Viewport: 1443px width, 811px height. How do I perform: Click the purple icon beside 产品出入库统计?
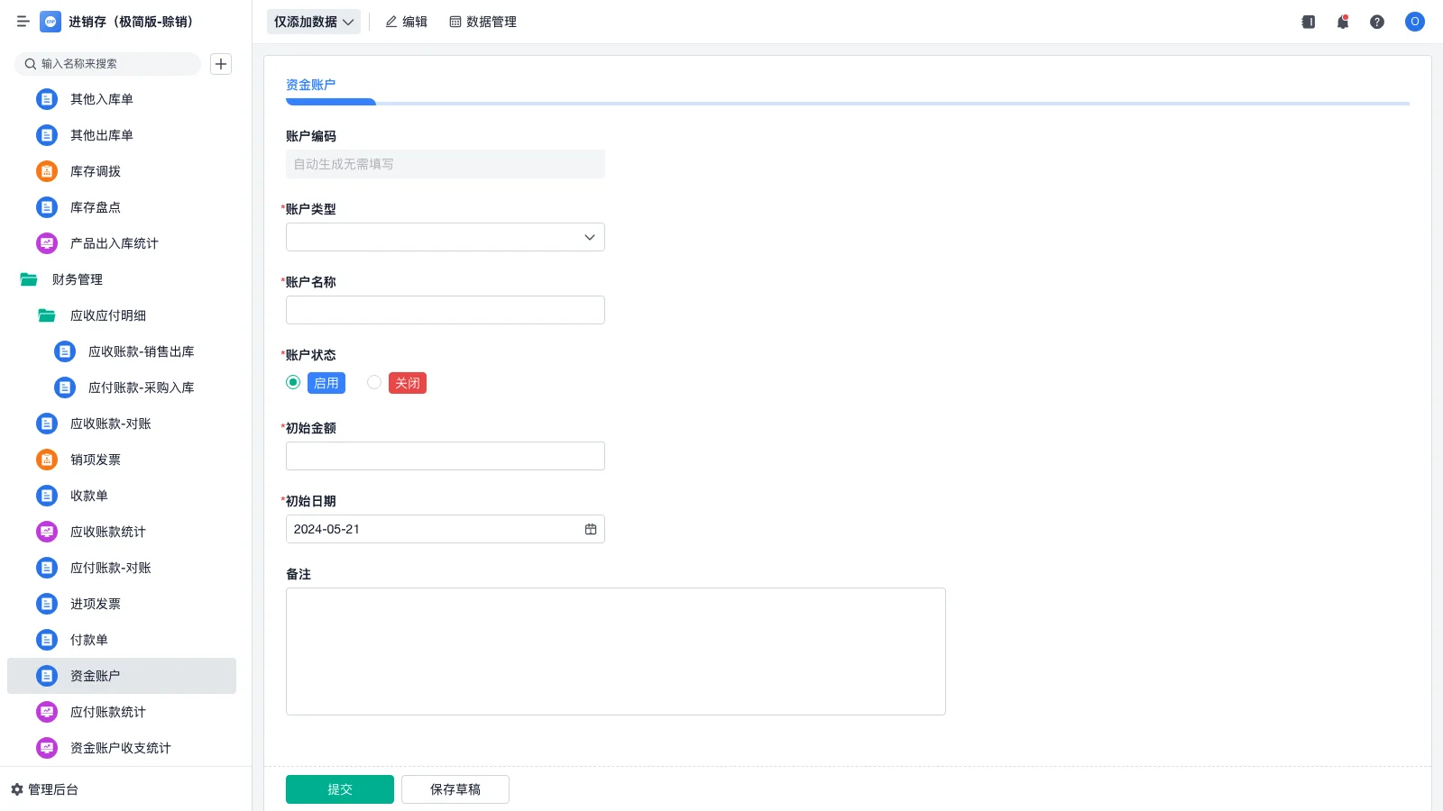(47, 243)
